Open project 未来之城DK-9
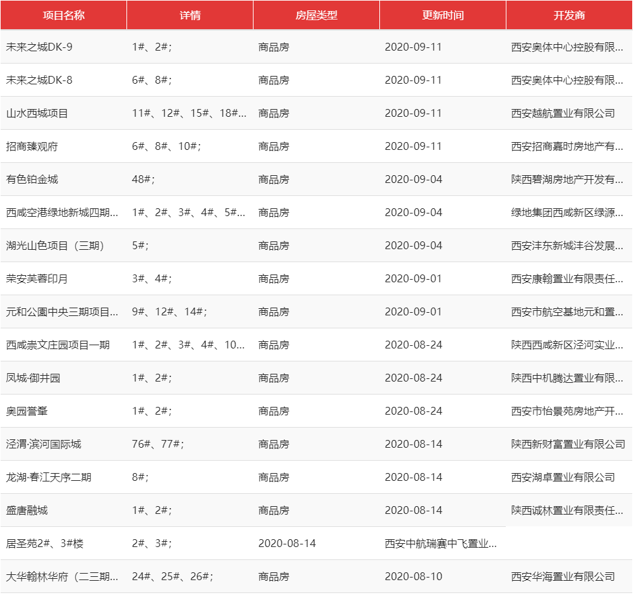The height and width of the screenshot is (597, 640). click(39, 47)
